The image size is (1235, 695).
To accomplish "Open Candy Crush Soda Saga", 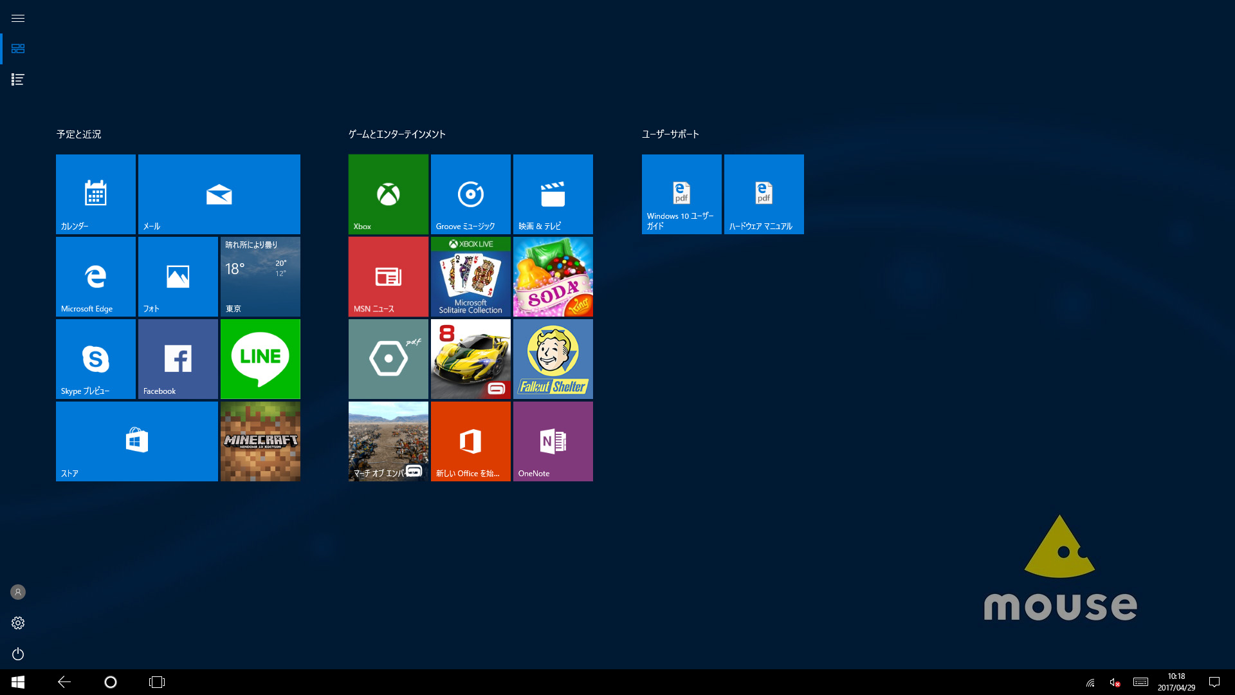I will pyautogui.click(x=553, y=276).
